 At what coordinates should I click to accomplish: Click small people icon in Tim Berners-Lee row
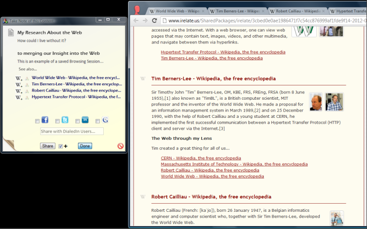pyautogui.click(x=27, y=85)
